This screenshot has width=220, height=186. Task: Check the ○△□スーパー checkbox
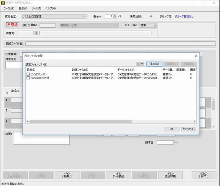(28, 74)
